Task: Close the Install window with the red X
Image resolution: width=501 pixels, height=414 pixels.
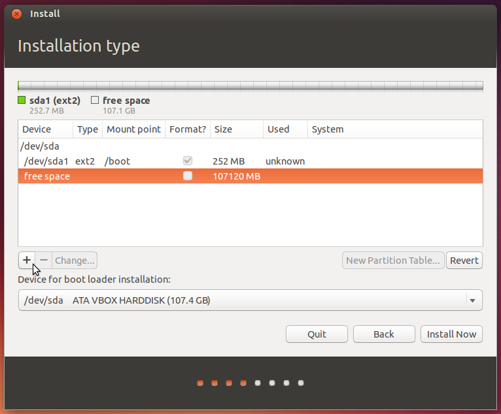Action: pos(16,14)
